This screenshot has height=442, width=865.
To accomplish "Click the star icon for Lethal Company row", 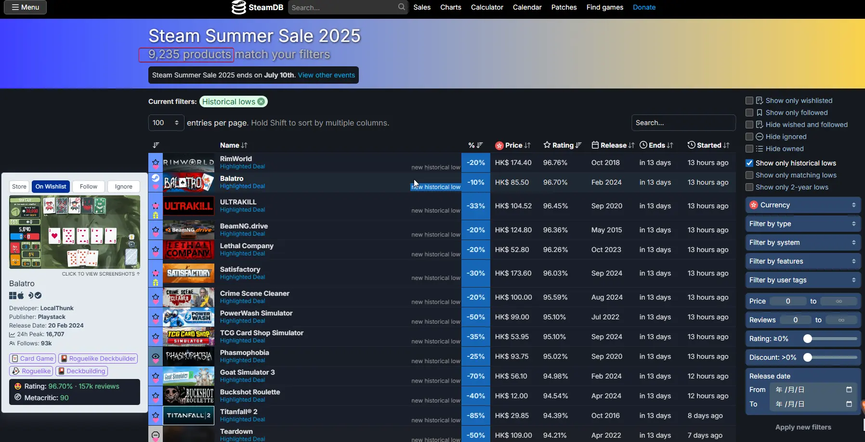I will pos(156,250).
